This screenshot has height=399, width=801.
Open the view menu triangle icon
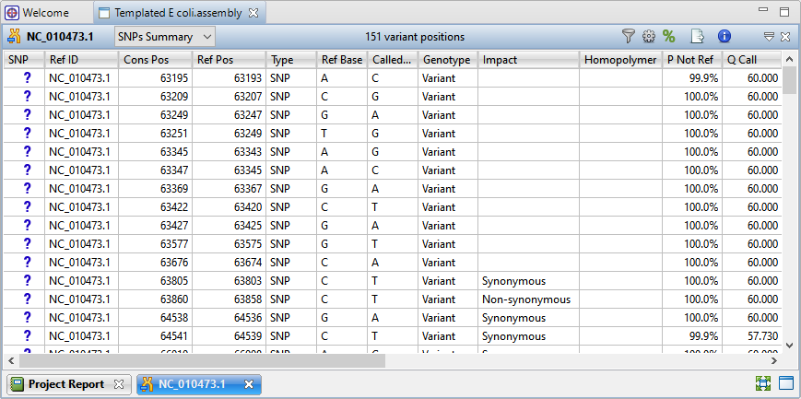click(769, 36)
